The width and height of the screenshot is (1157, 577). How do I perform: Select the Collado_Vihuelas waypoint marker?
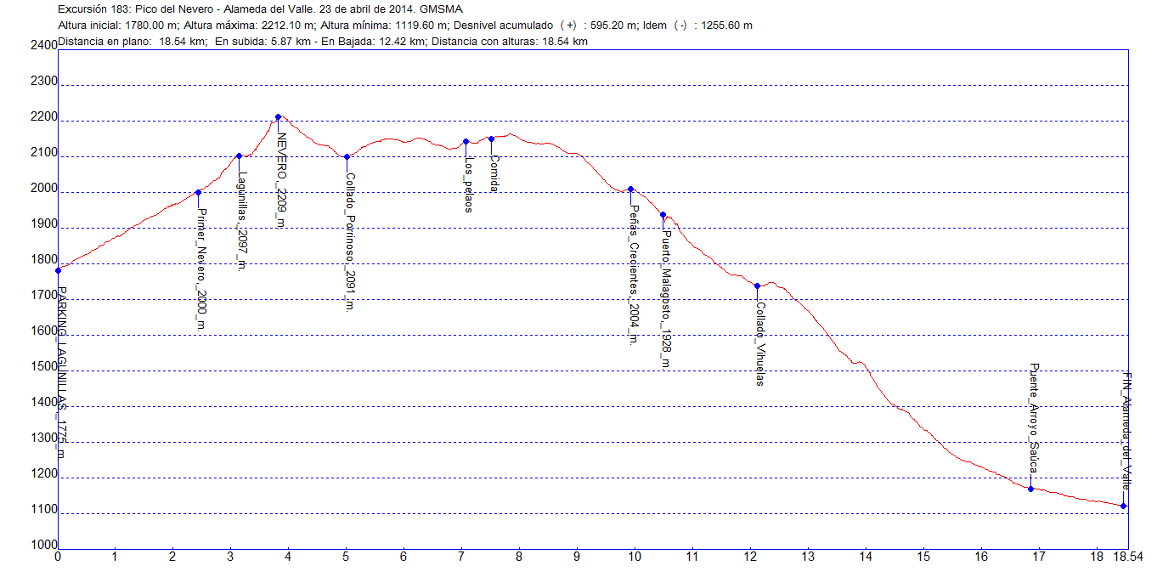[757, 286]
